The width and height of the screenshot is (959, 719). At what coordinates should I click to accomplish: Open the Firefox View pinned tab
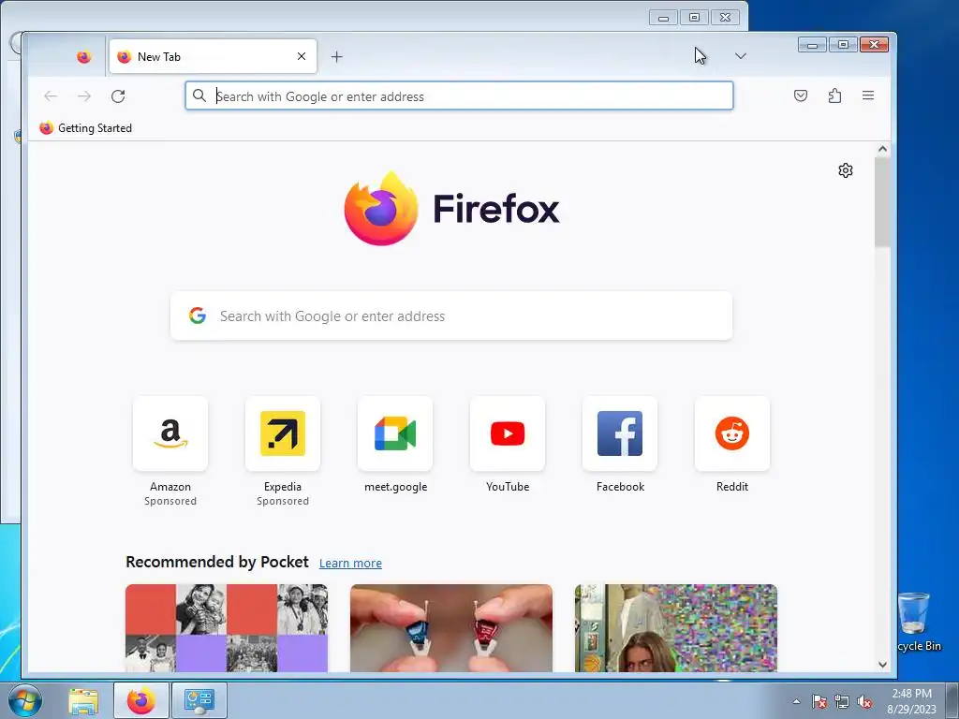83,57
